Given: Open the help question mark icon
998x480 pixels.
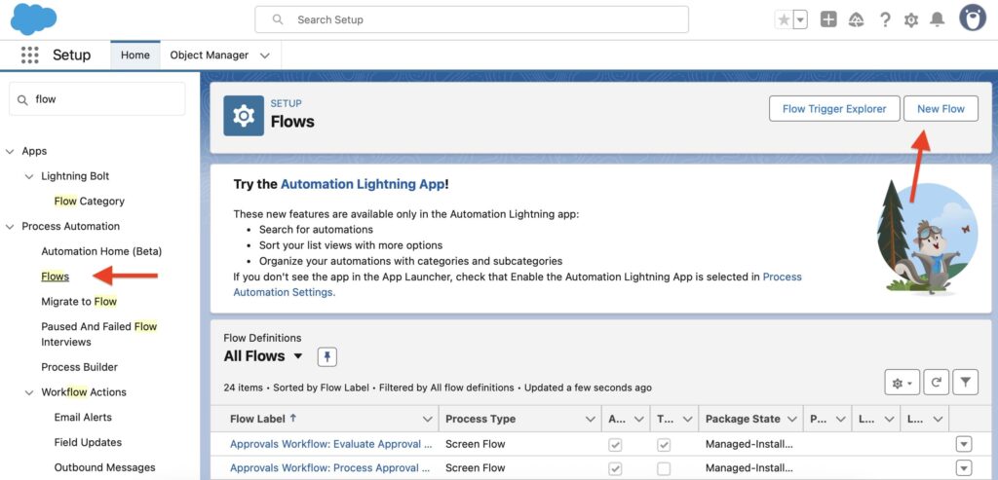Looking at the screenshot, I should pyautogui.click(x=885, y=19).
